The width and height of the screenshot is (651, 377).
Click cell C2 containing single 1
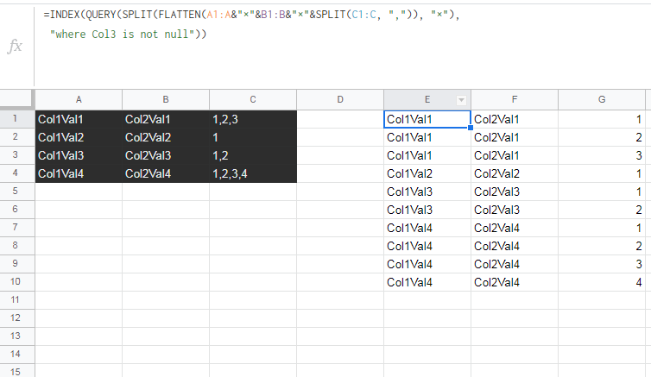coord(253,137)
